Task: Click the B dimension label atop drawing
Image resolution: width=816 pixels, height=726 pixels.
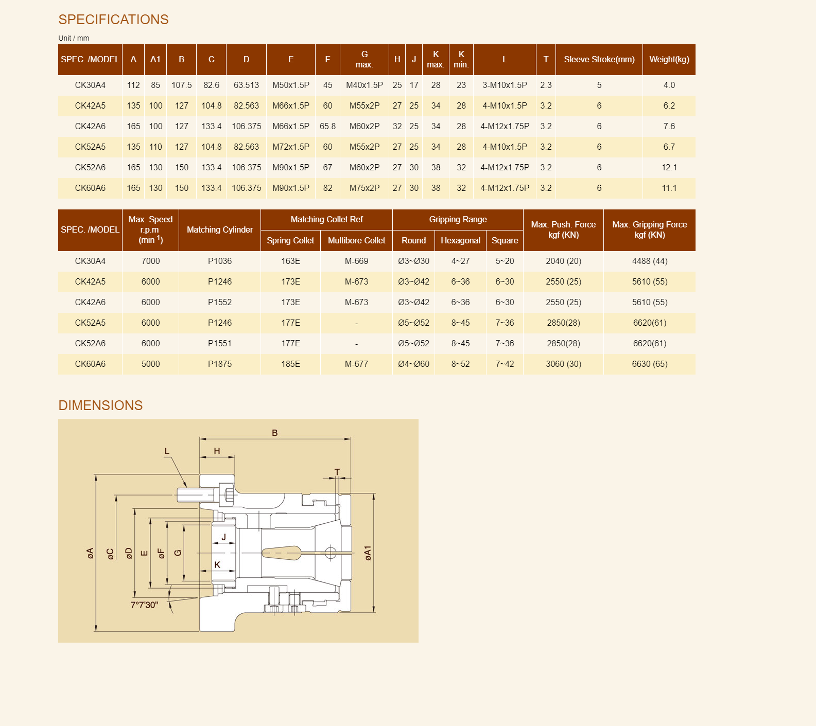Action: [275, 433]
